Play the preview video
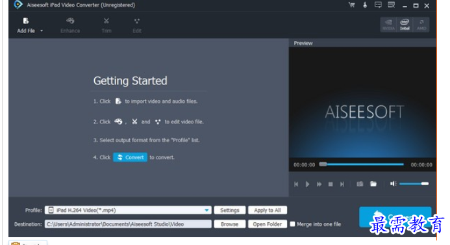The width and height of the screenshot is (450, 245). tap(307, 184)
